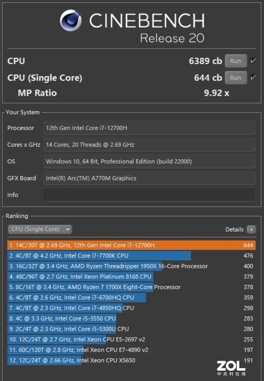Select the Xeon X5650 ranking row
264x381 pixels.
(x=131, y=360)
